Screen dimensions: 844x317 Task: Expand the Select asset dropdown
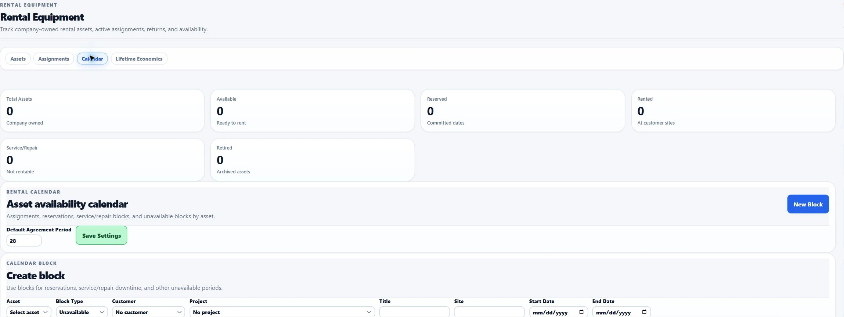[29, 312]
